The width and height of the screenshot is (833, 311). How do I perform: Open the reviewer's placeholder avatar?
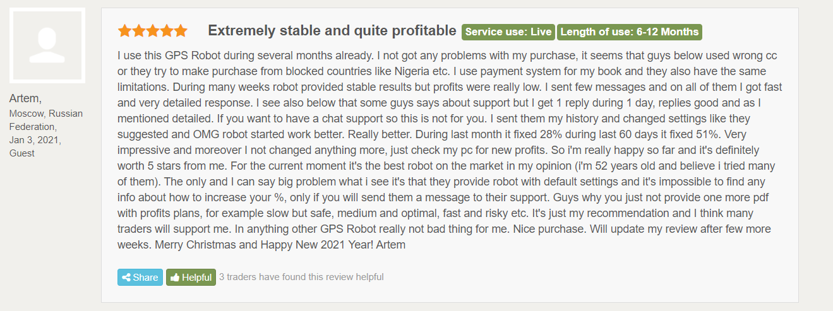(x=47, y=45)
